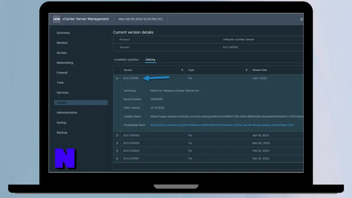The image size is (352, 198).
Task: Click the Apr 18, 2023 release date
Action: [x=261, y=135]
